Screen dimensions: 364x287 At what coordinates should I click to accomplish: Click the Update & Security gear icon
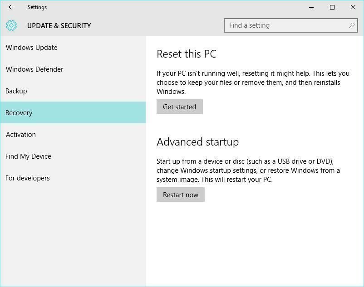[11, 25]
